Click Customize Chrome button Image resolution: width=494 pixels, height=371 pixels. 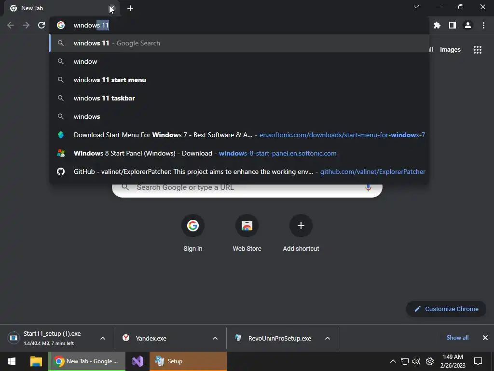click(x=446, y=309)
